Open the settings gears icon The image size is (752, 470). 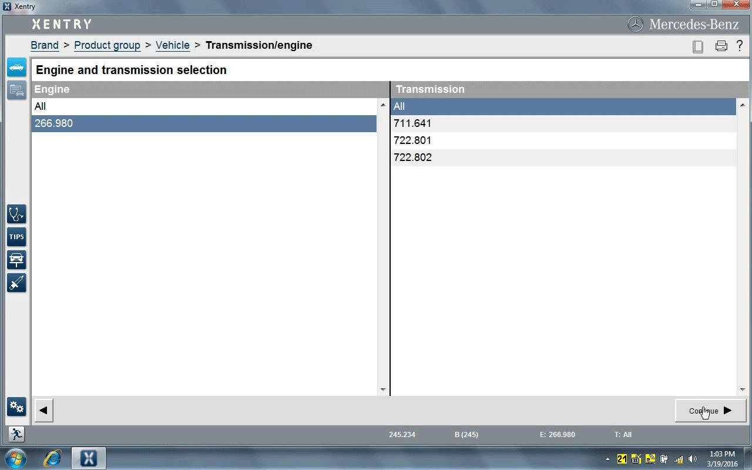click(x=16, y=407)
